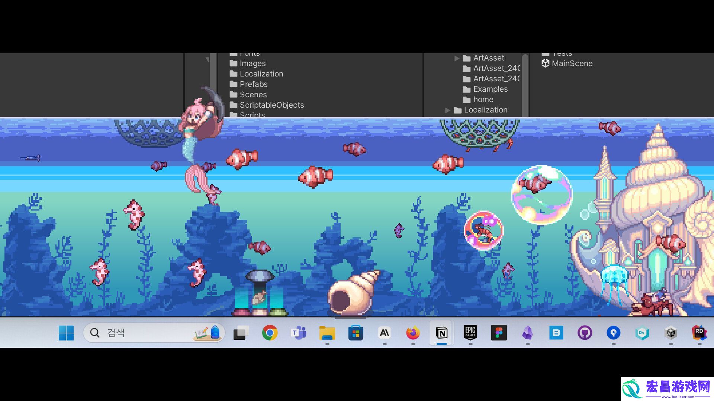Viewport: 714px width, 401px height.
Task: Open the blue pin-circle app icon
Action: 614,333
